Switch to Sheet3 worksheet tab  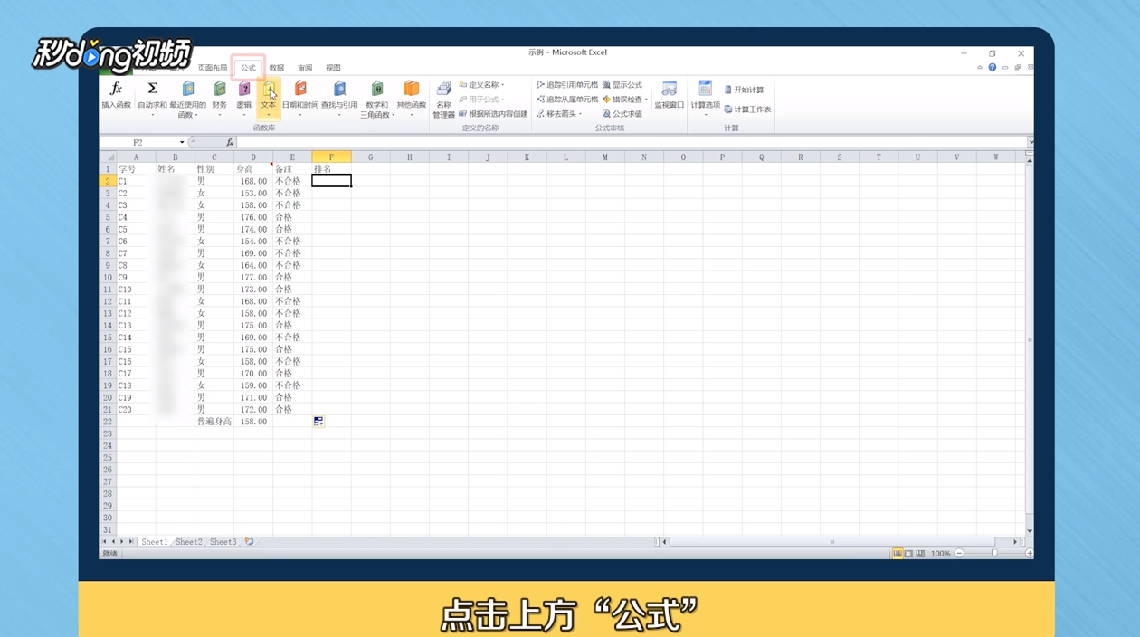coord(223,542)
